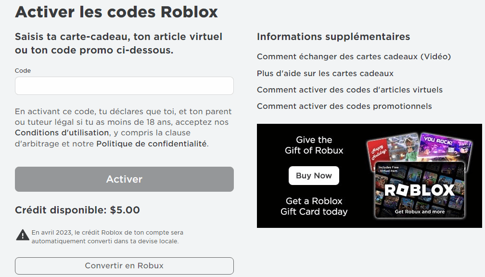Select the purple You Rock gift card
This screenshot has height=277, width=485.
[446, 146]
